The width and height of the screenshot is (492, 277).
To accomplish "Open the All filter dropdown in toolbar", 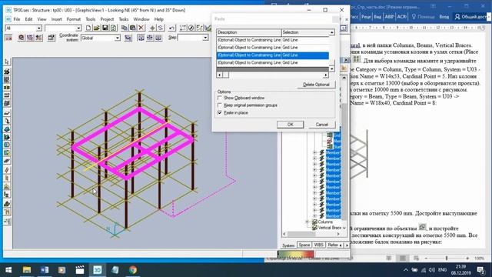I will [x=39, y=28].
